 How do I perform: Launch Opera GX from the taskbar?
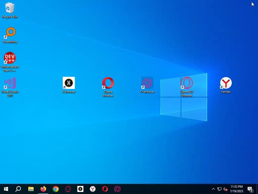pyautogui.click(x=68, y=189)
